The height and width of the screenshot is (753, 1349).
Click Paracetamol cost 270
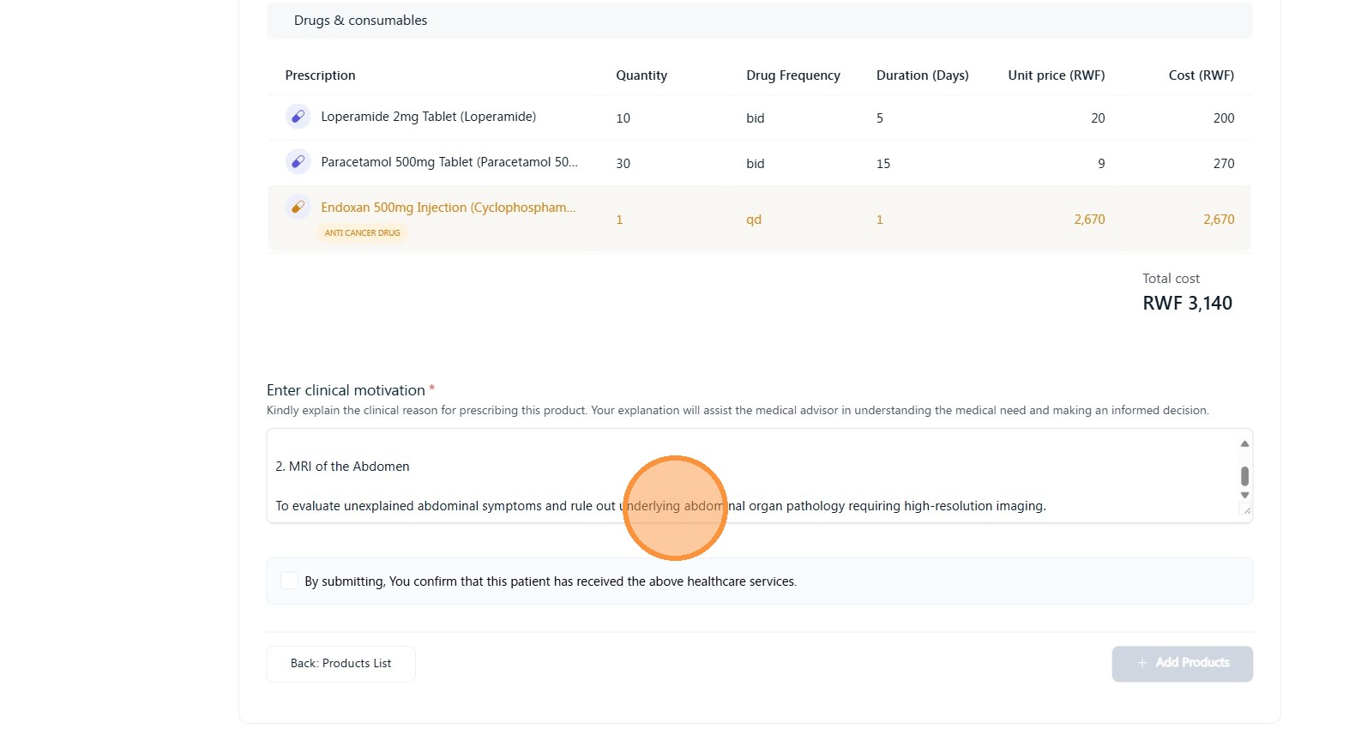pos(1224,164)
